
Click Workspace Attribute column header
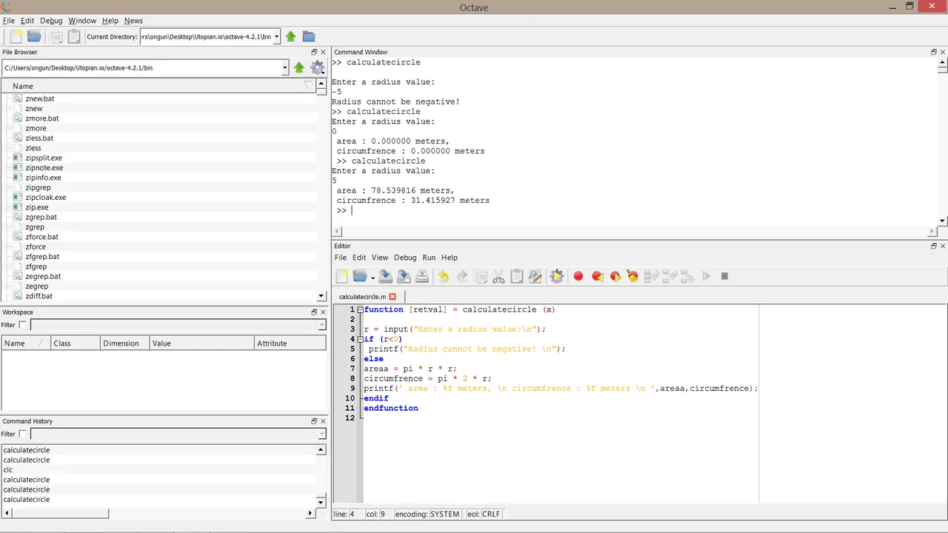[290, 343]
